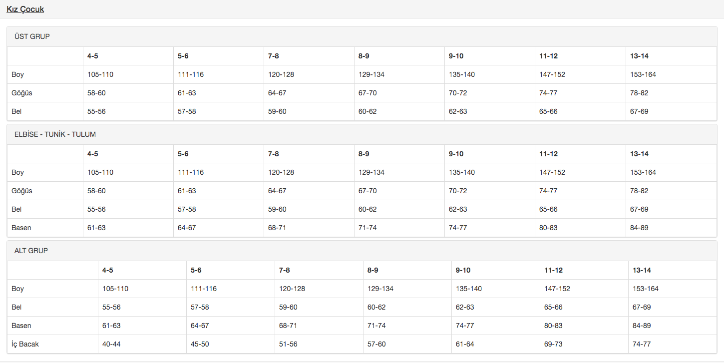Select the İç Bacak 40-44 cell
Viewport: 724px width, 363px height.
[x=111, y=344]
